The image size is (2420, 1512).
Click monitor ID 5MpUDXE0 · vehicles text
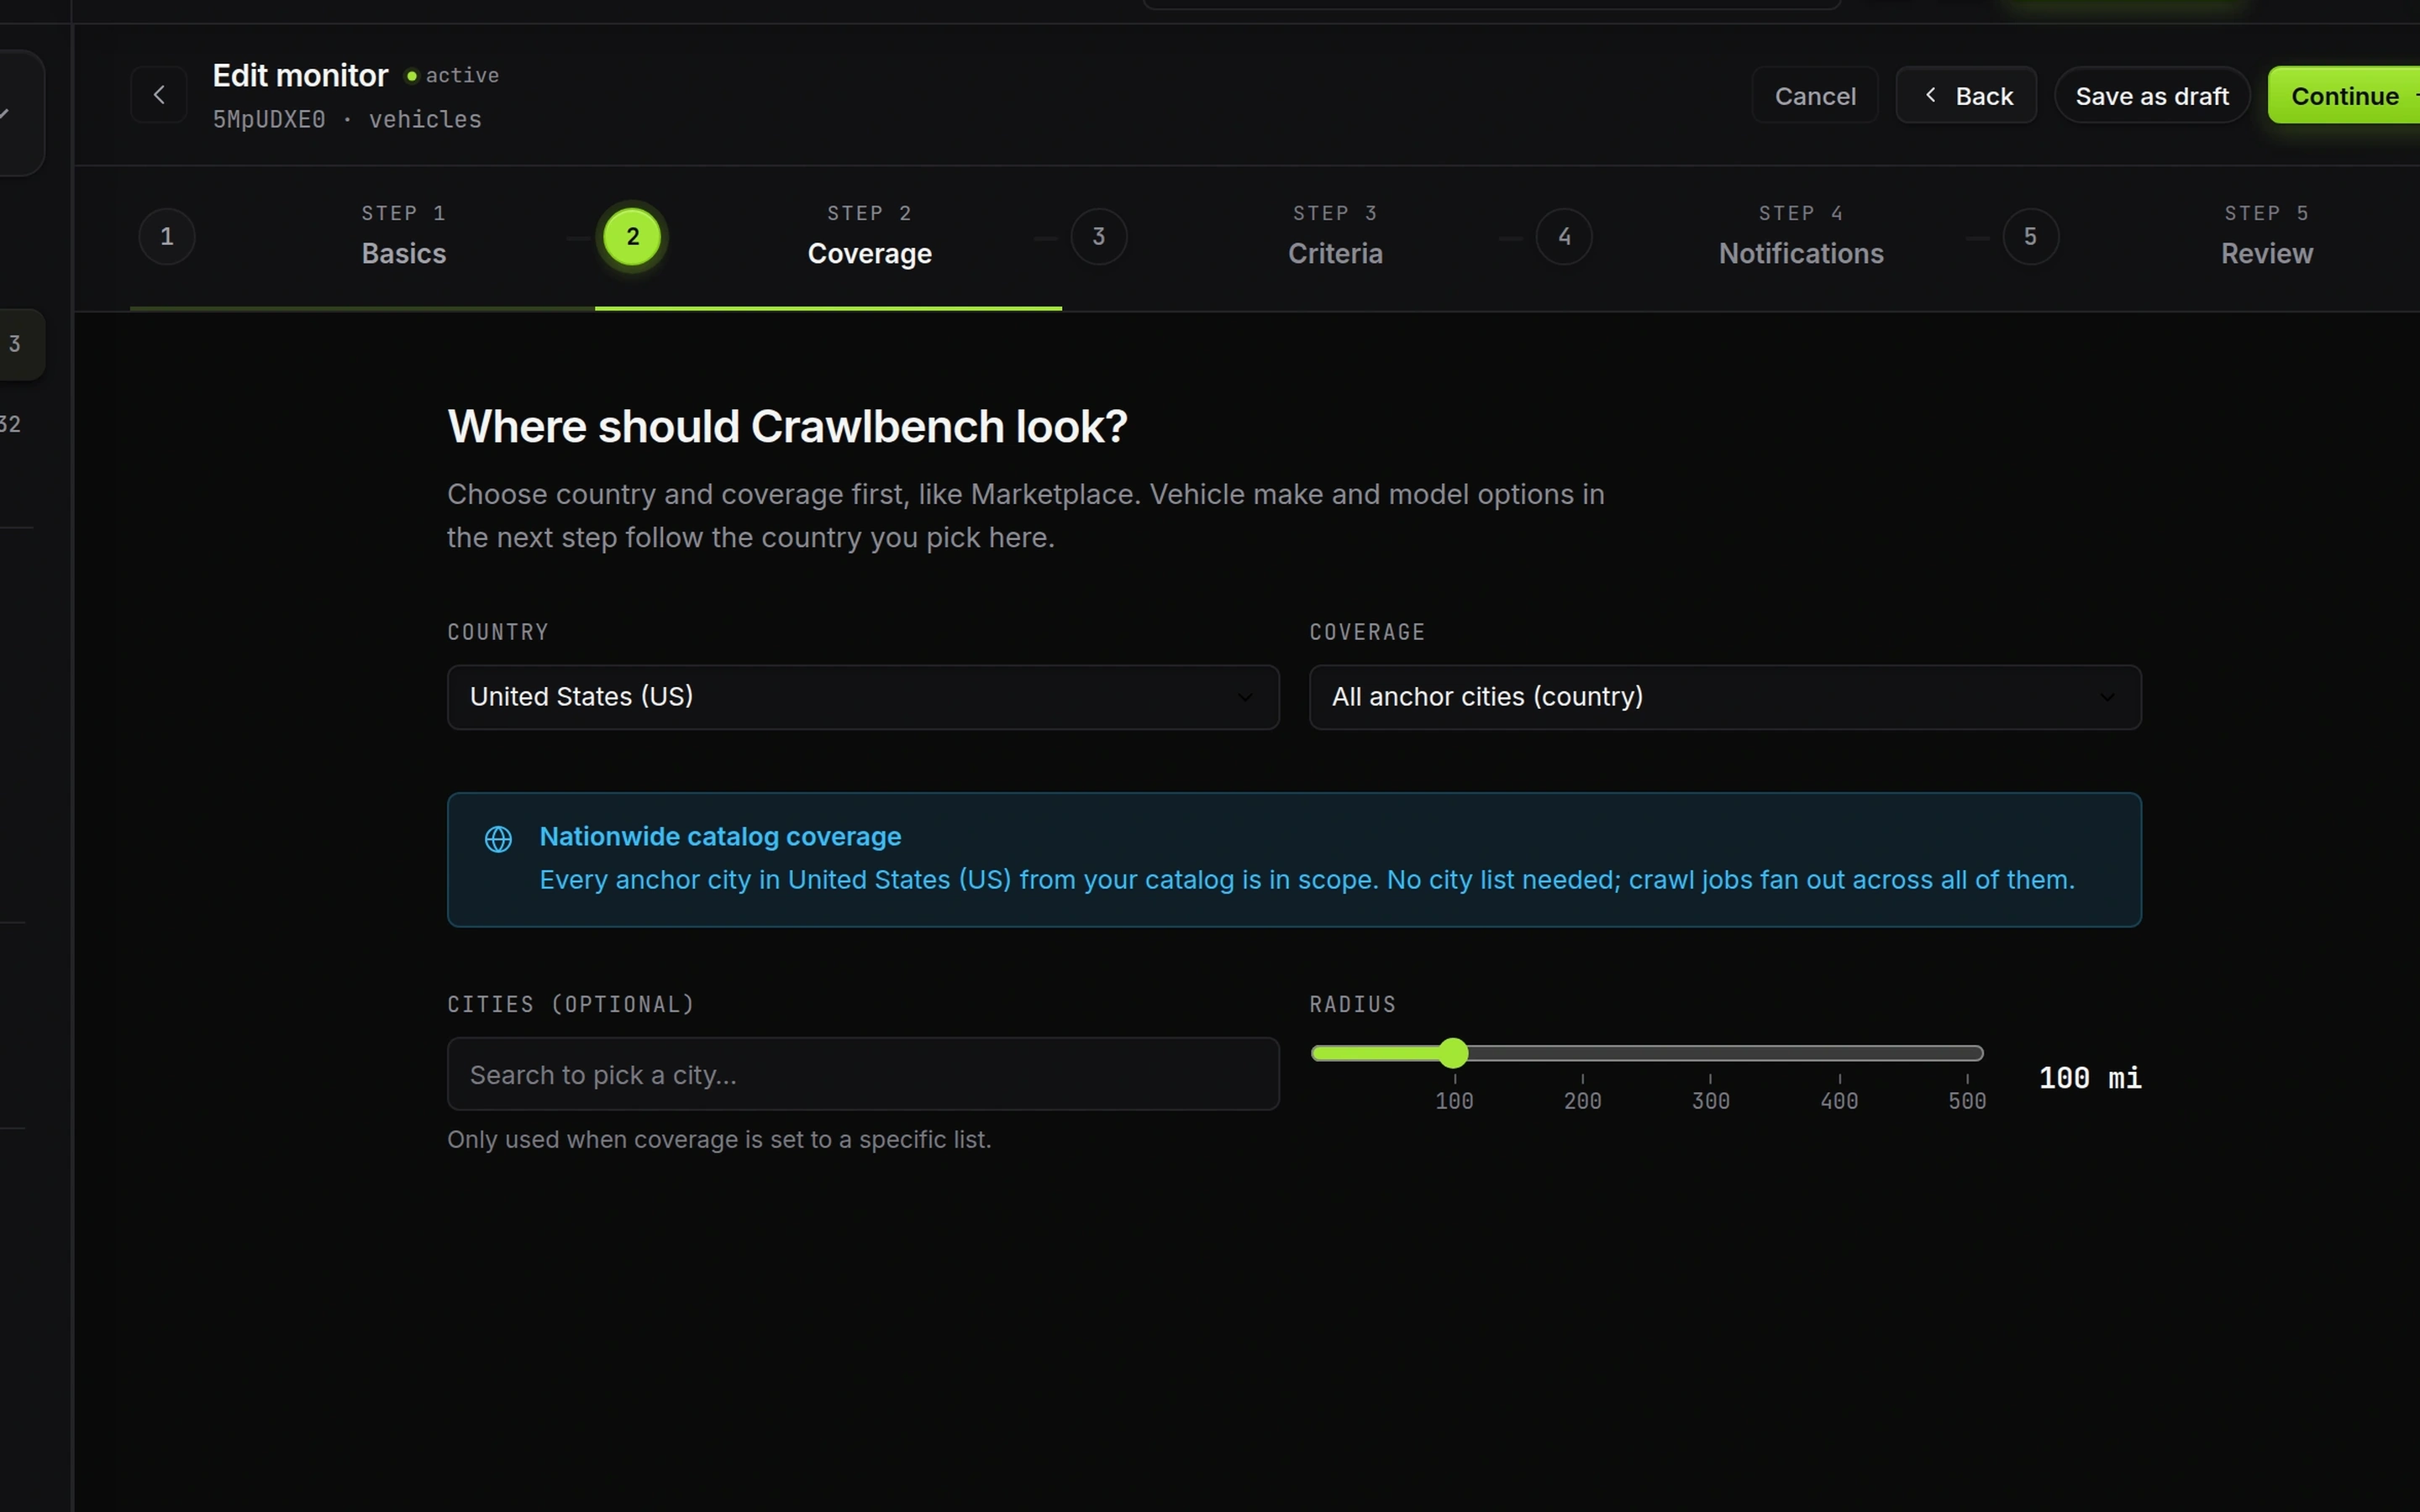pyautogui.click(x=347, y=120)
